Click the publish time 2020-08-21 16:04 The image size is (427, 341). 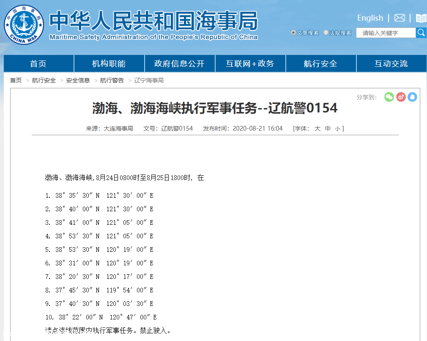257,128
